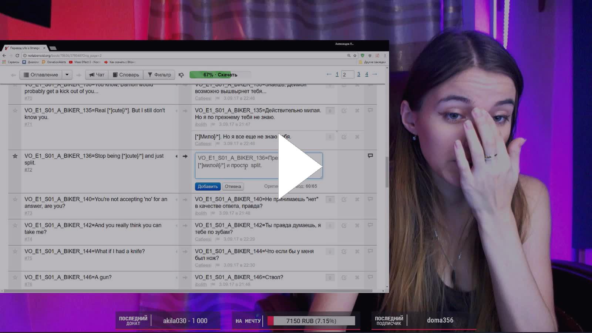
Task: Cancel the translation with Отмена
Action: point(233,186)
